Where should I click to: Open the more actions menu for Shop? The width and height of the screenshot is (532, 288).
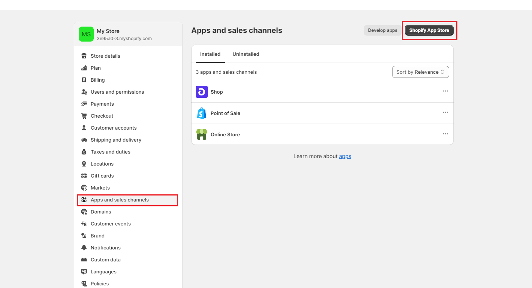click(x=445, y=91)
